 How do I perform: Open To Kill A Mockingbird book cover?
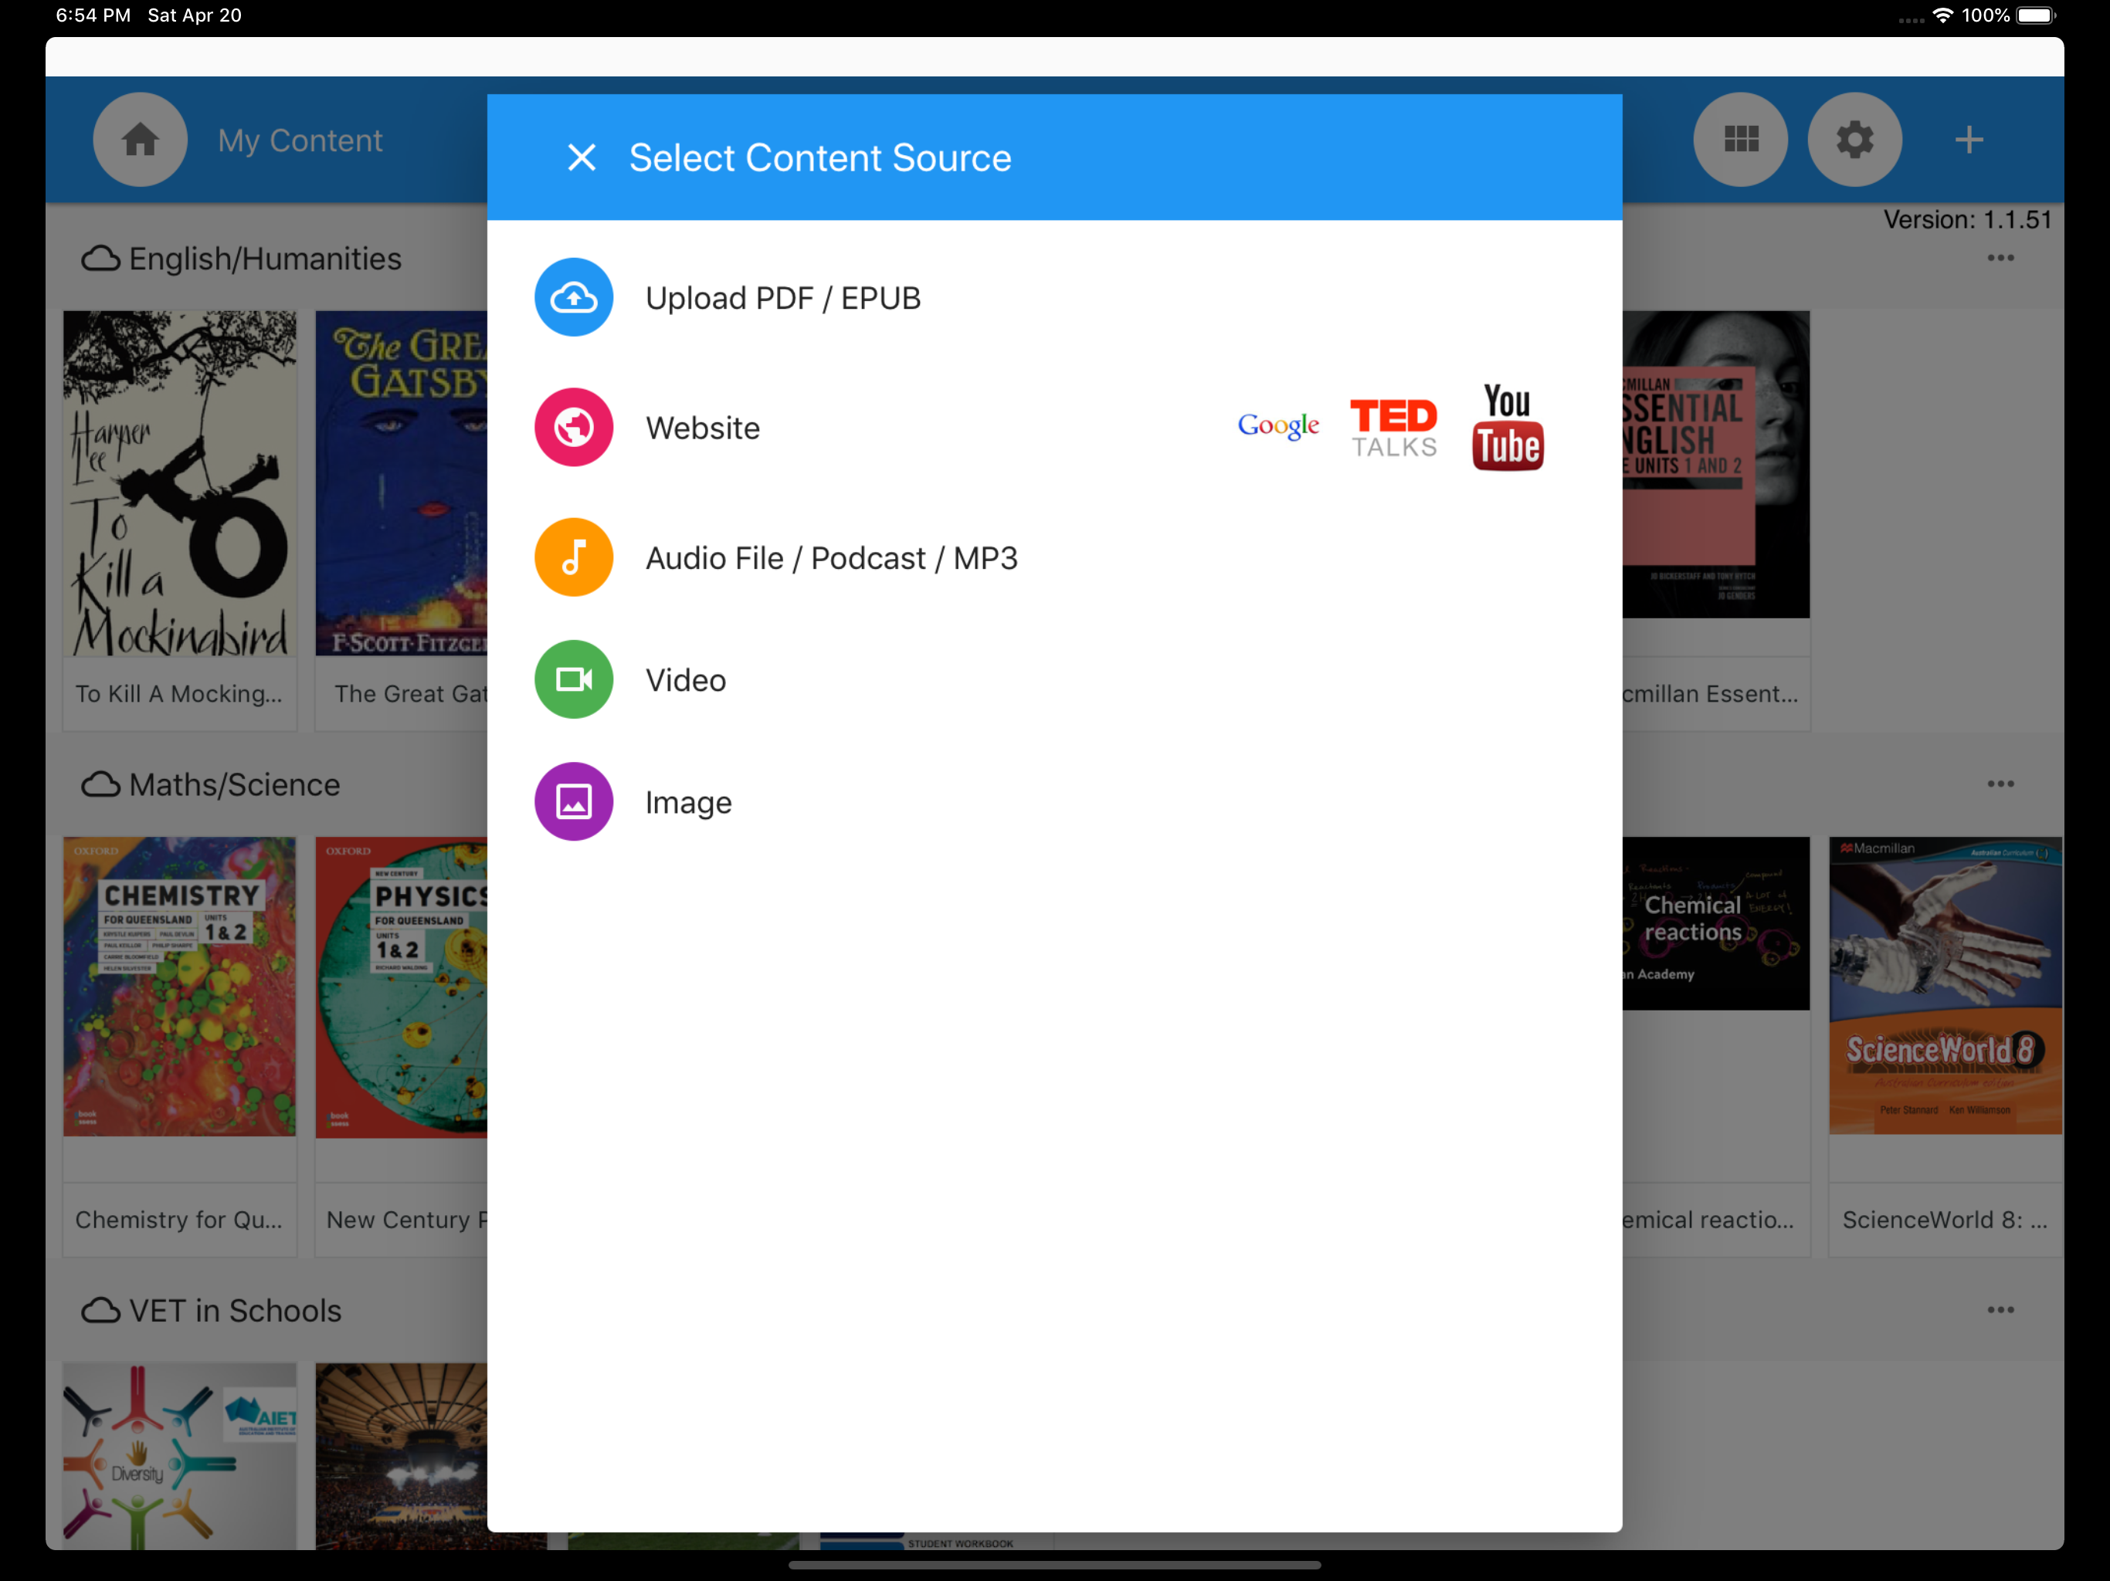tap(179, 483)
